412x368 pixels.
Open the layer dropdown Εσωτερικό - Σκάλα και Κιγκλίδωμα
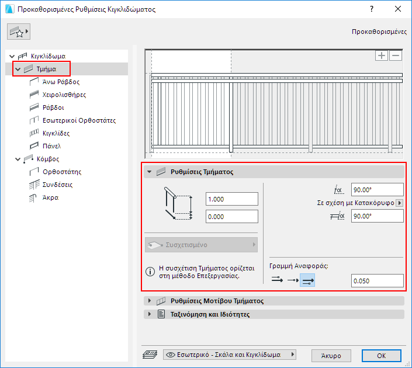tap(230, 355)
